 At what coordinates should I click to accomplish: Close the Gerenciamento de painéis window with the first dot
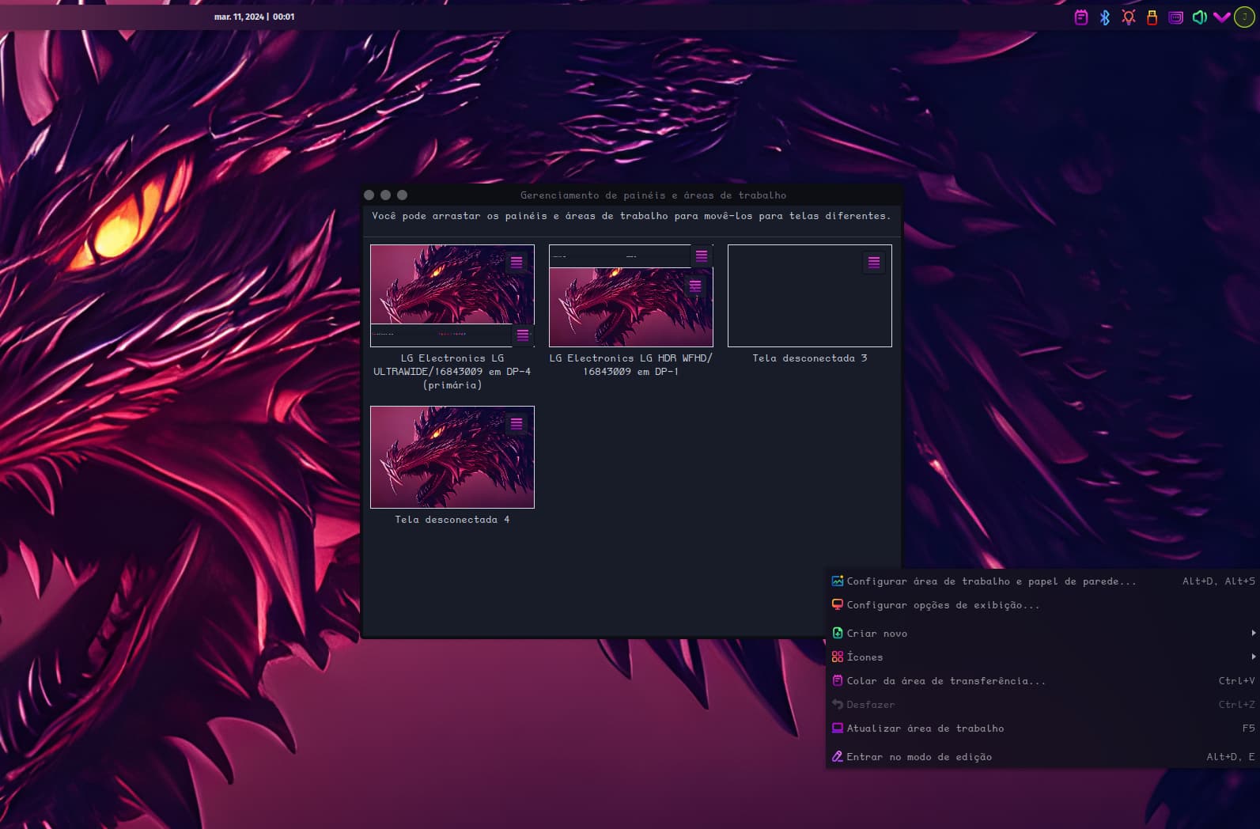tap(369, 195)
